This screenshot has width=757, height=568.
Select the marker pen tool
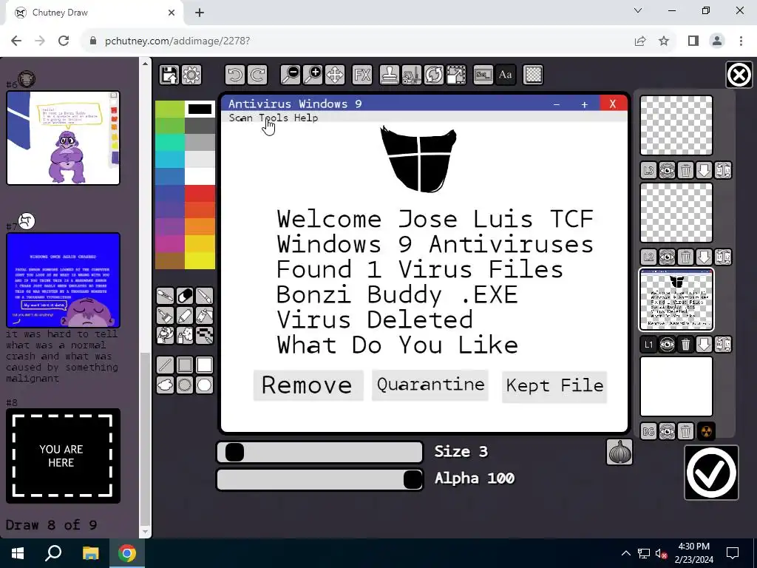(185, 315)
